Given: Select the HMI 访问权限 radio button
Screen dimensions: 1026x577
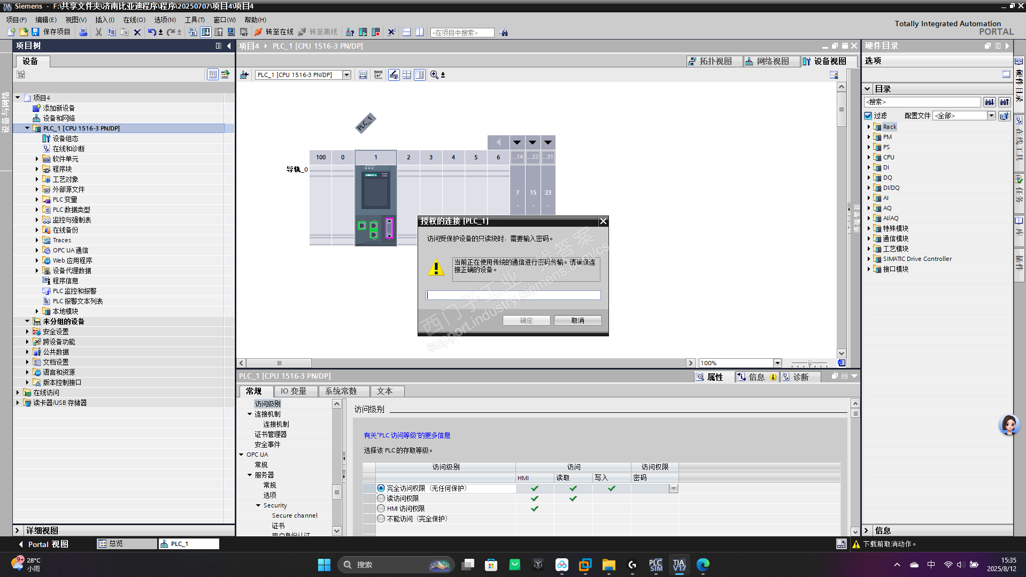Looking at the screenshot, I should [x=381, y=509].
